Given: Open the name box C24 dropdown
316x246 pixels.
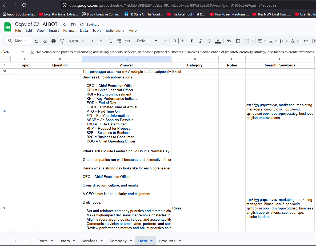Looking at the screenshot, I should tap(23, 52).
